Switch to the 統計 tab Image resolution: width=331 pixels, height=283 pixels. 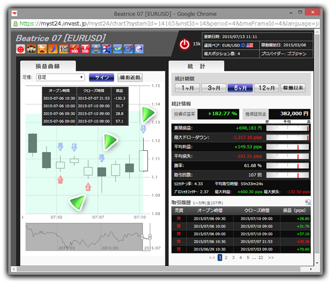197,66
